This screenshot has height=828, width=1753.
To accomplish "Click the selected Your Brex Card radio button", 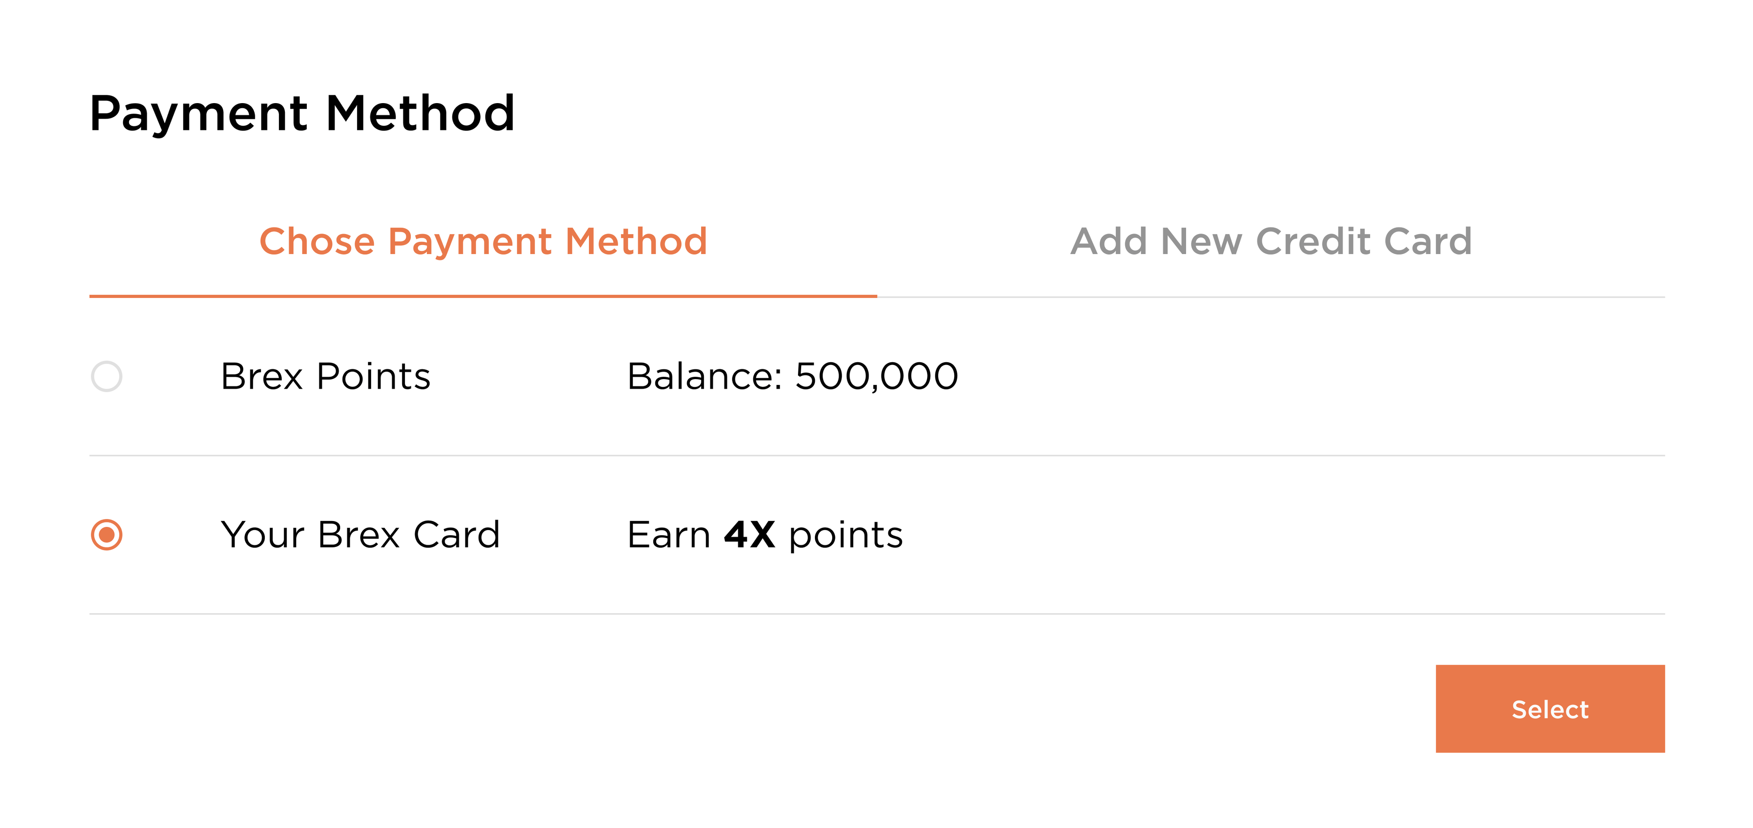I will [107, 534].
